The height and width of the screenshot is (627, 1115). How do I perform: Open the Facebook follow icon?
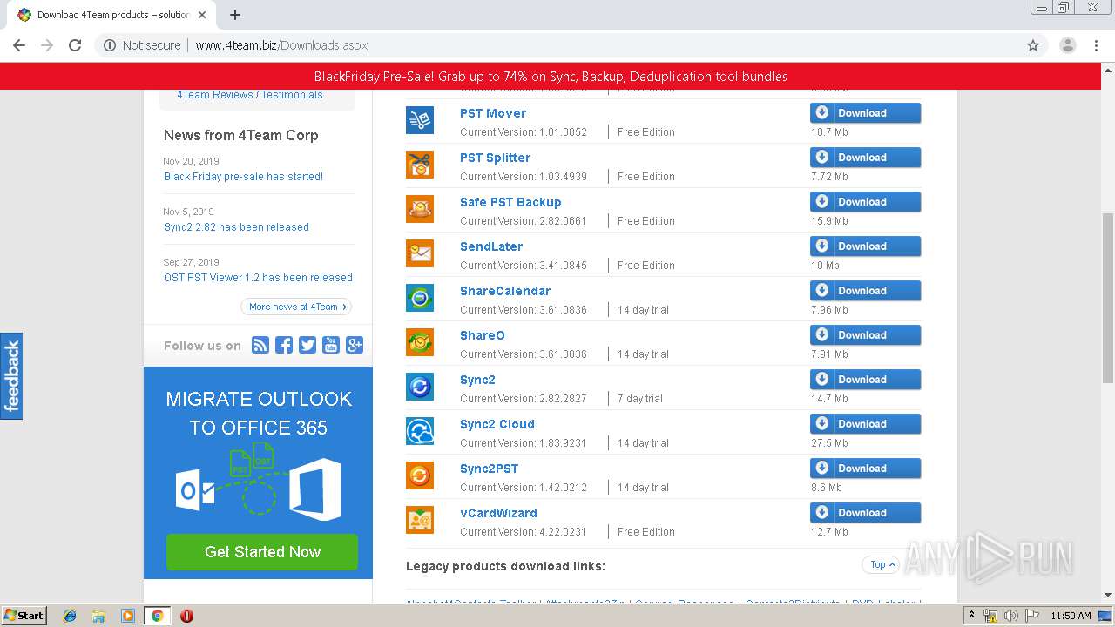284,345
